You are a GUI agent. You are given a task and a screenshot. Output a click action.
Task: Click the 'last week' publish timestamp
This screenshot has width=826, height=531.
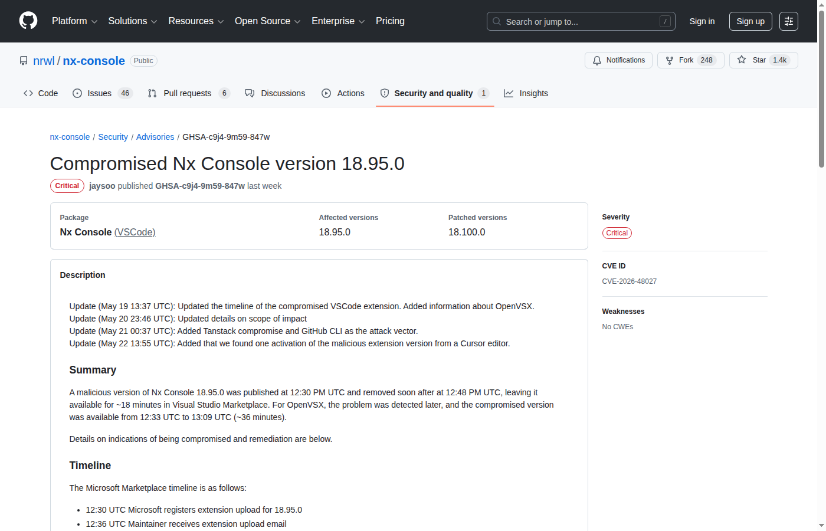[x=264, y=186]
